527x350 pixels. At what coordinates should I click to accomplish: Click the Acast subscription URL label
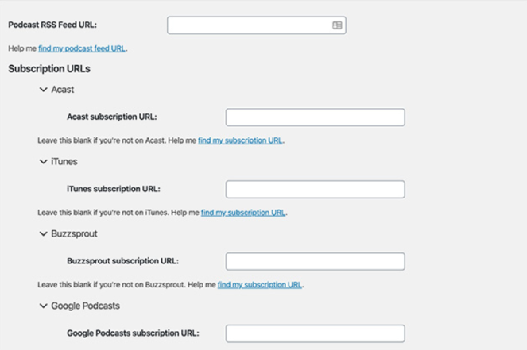pos(111,117)
